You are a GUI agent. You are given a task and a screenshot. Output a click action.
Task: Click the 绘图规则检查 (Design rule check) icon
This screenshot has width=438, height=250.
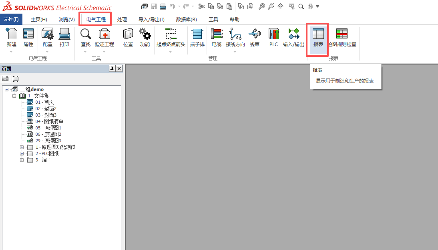click(342, 38)
